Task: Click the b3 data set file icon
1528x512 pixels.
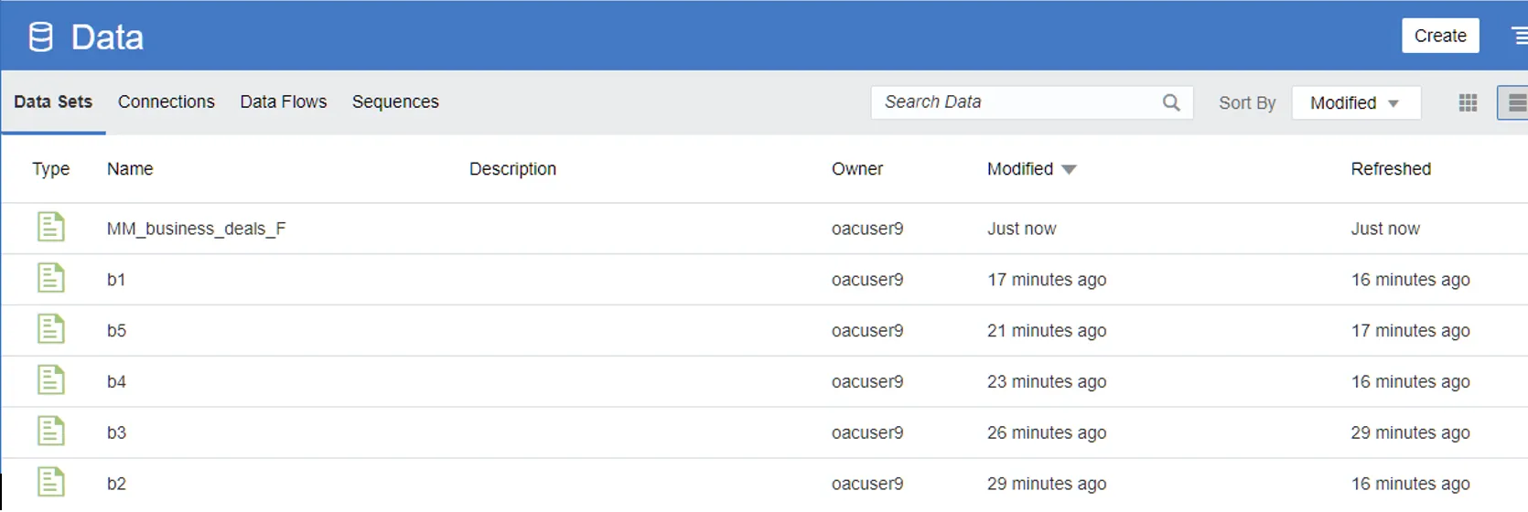Action: pyautogui.click(x=51, y=432)
